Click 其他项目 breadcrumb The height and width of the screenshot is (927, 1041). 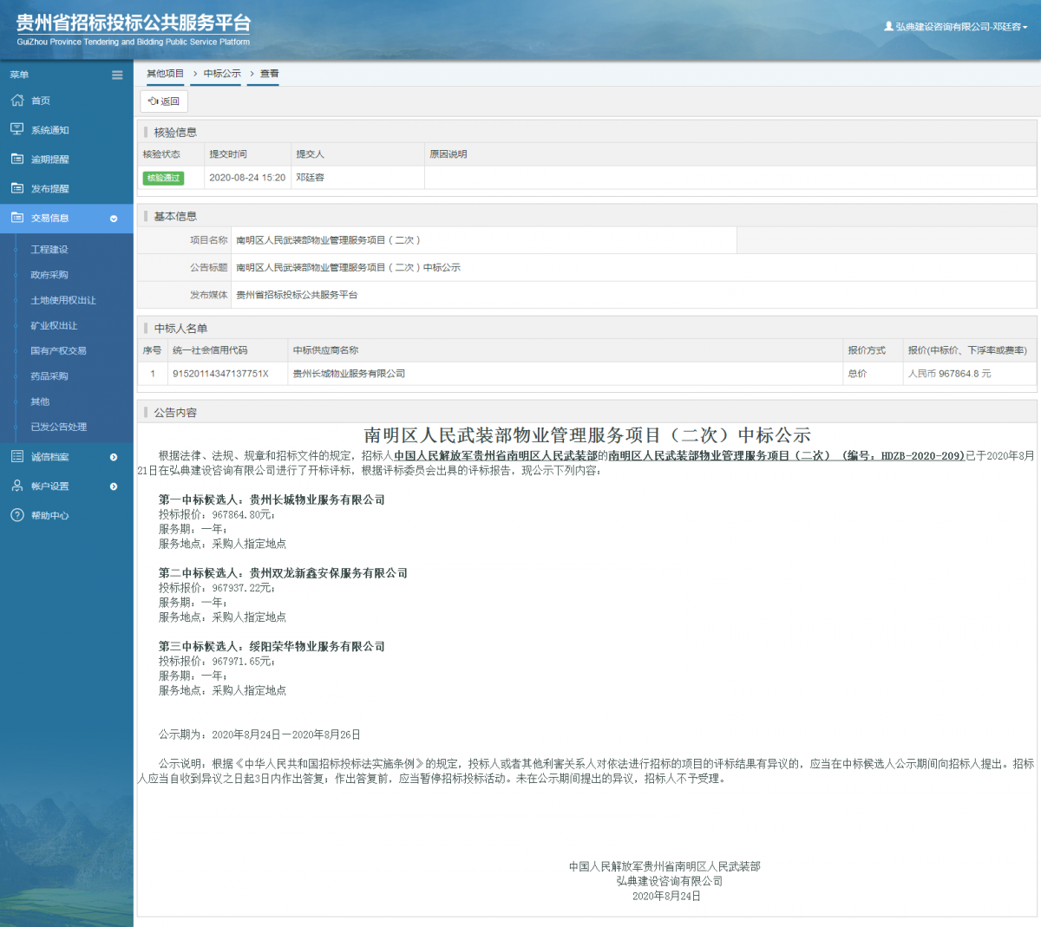coord(165,74)
